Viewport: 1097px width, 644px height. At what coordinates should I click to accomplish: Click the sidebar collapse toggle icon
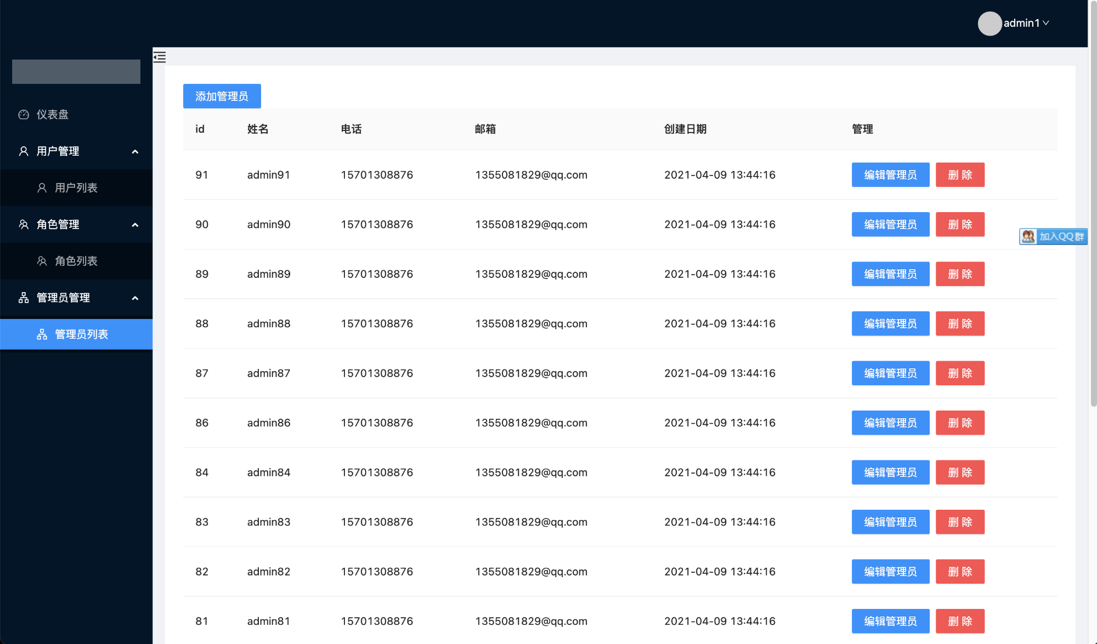(x=159, y=57)
